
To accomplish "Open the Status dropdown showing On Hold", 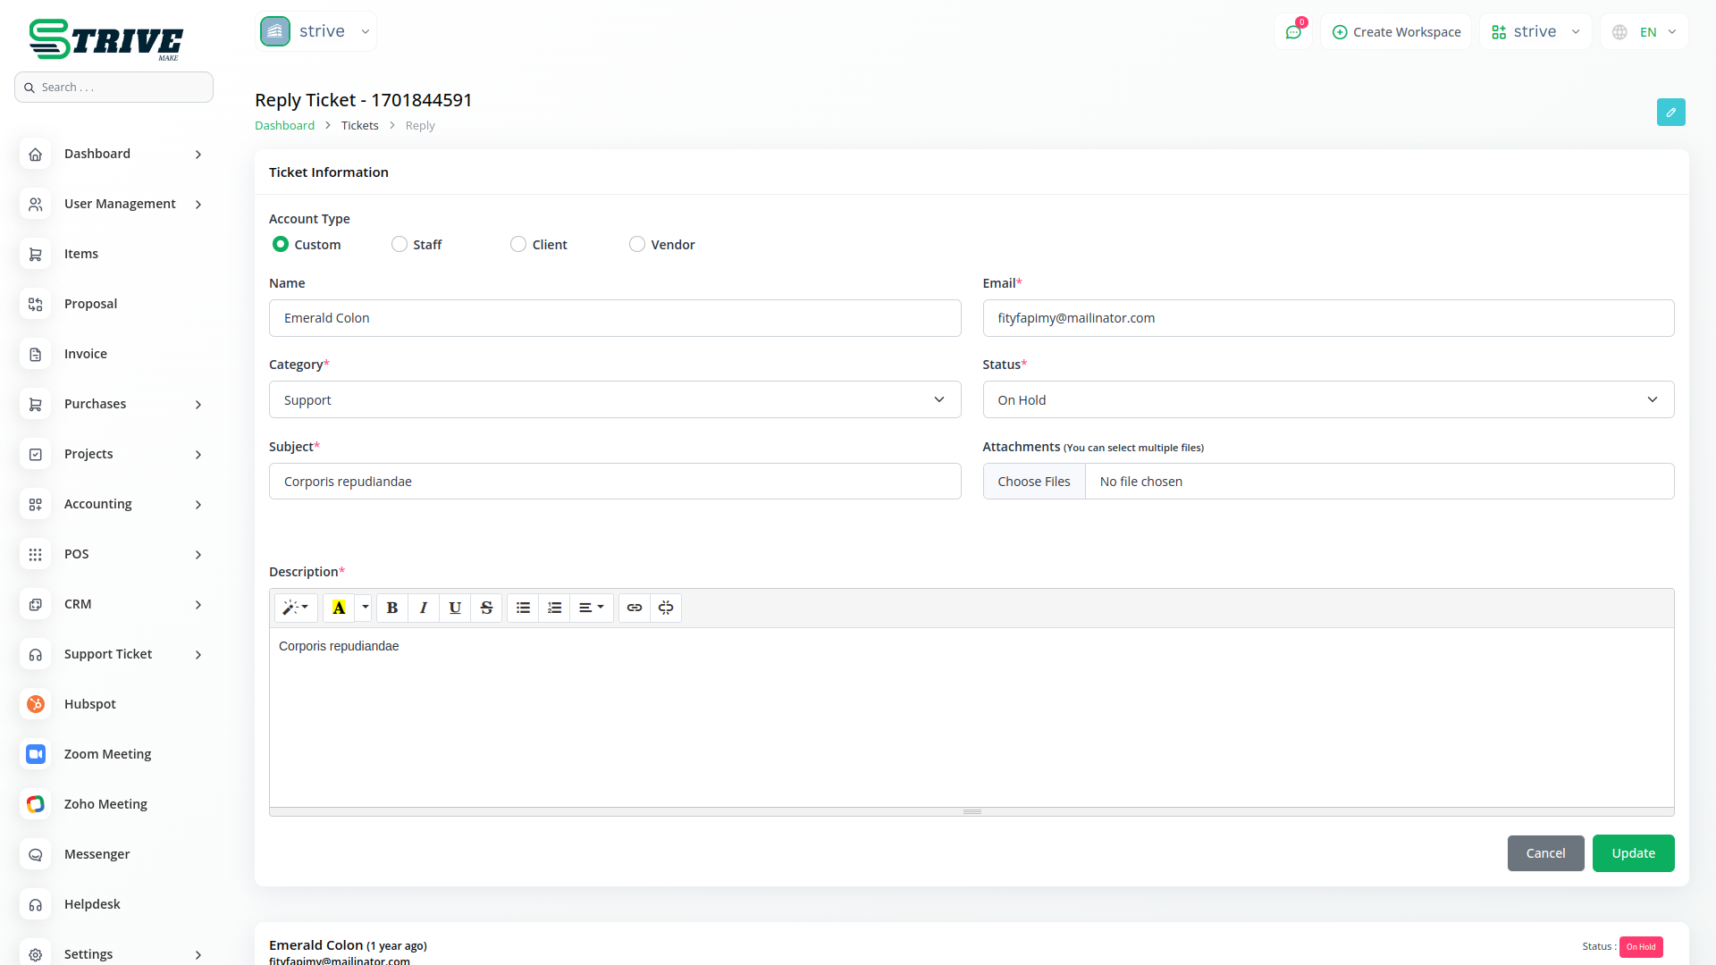I will [1328, 399].
